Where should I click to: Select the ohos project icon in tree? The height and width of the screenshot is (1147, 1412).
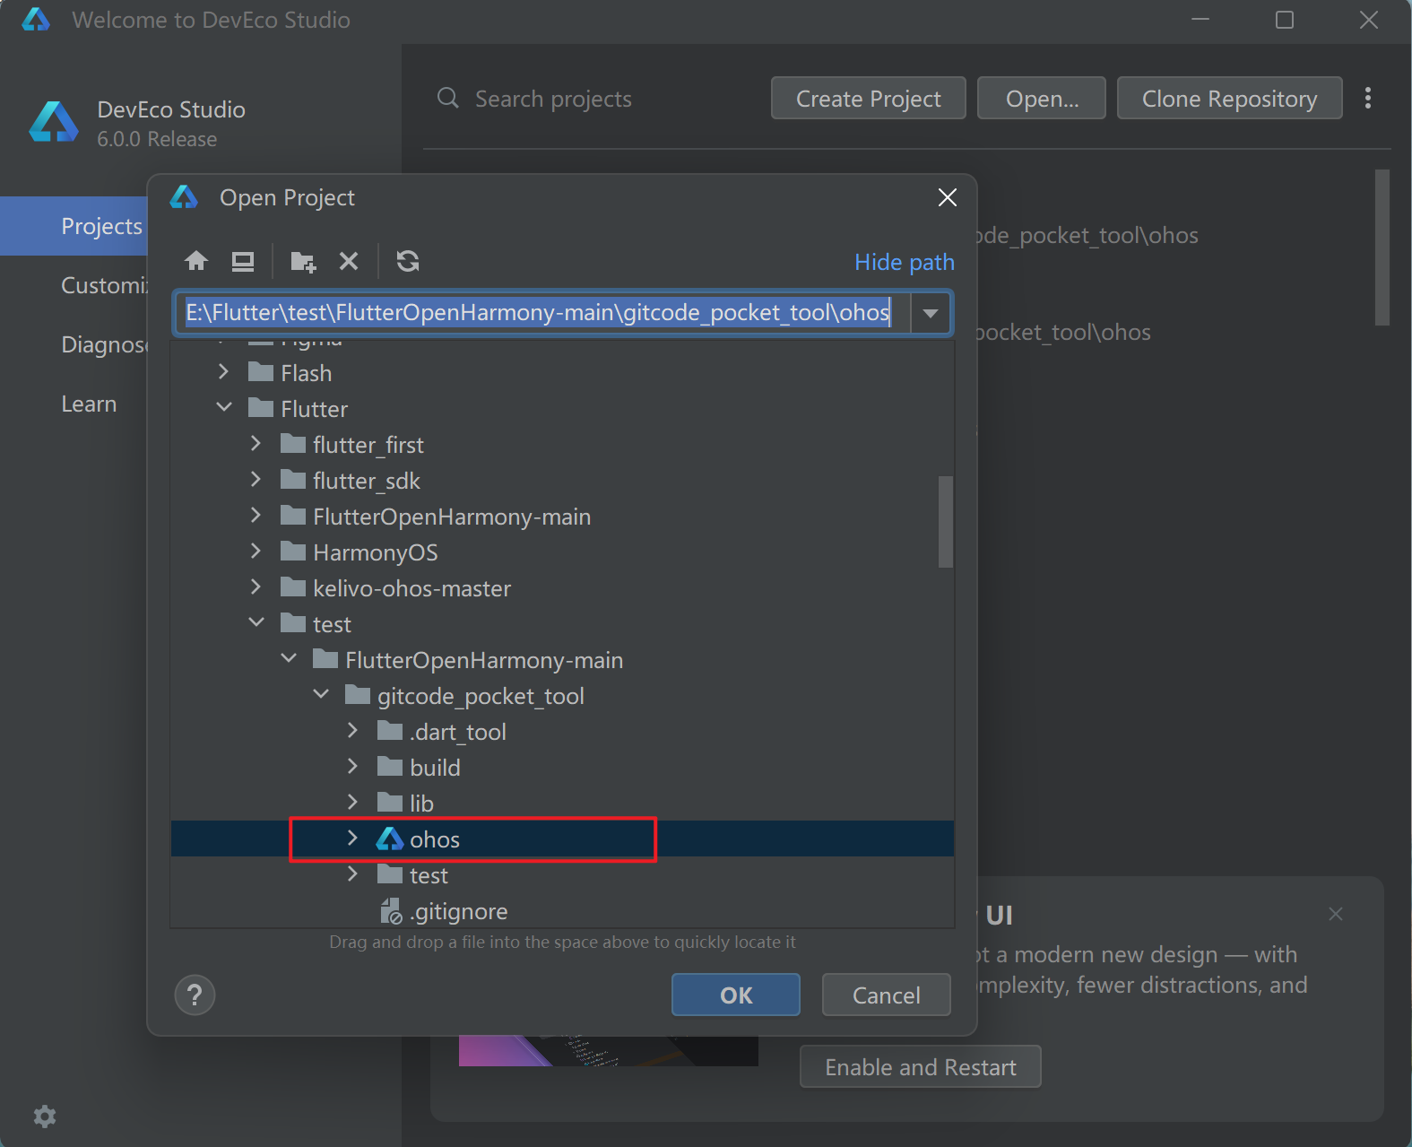click(390, 839)
